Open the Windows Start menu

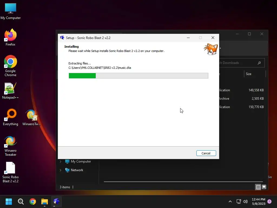coord(9,201)
